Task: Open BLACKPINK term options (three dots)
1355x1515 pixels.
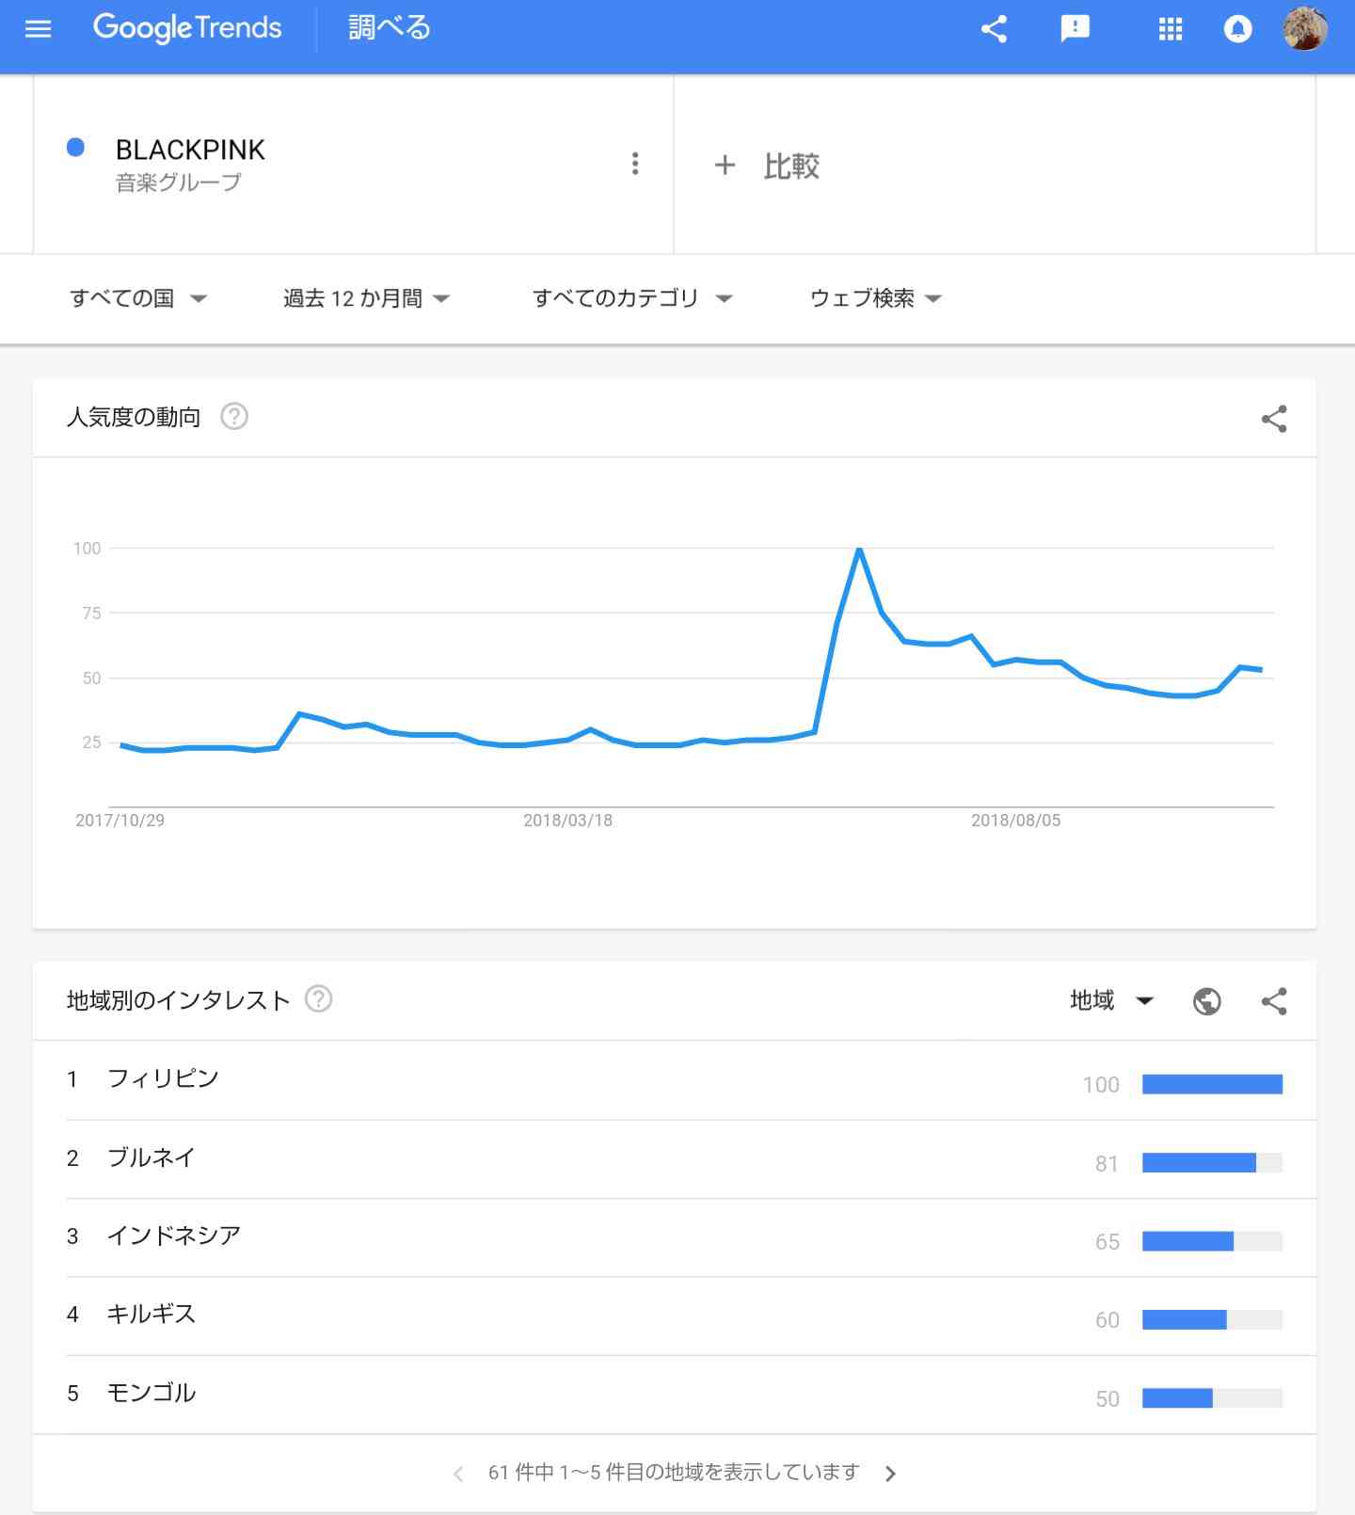Action: point(635,164)
